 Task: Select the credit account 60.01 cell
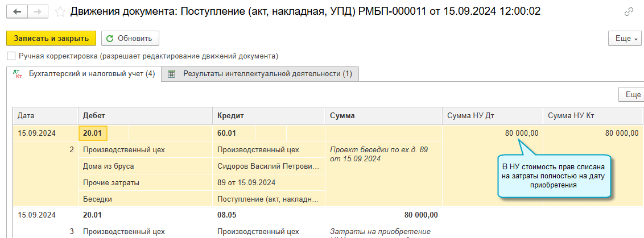228,133
